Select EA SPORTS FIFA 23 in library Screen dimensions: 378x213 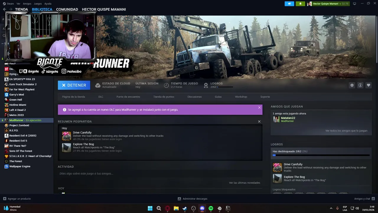[22, 79]
